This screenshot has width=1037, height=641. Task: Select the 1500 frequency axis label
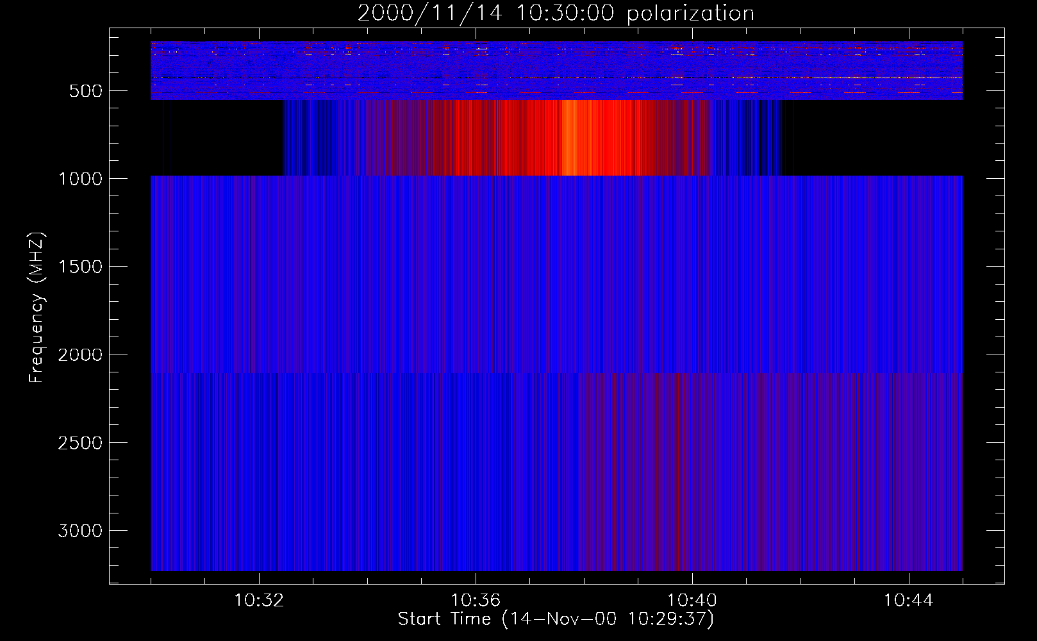click(x=80, y=267)
